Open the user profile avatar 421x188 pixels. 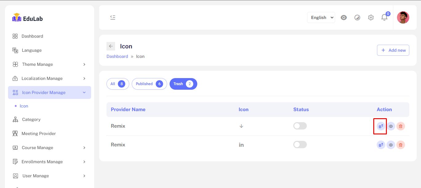pyautogui.click(x=403, y=17)
